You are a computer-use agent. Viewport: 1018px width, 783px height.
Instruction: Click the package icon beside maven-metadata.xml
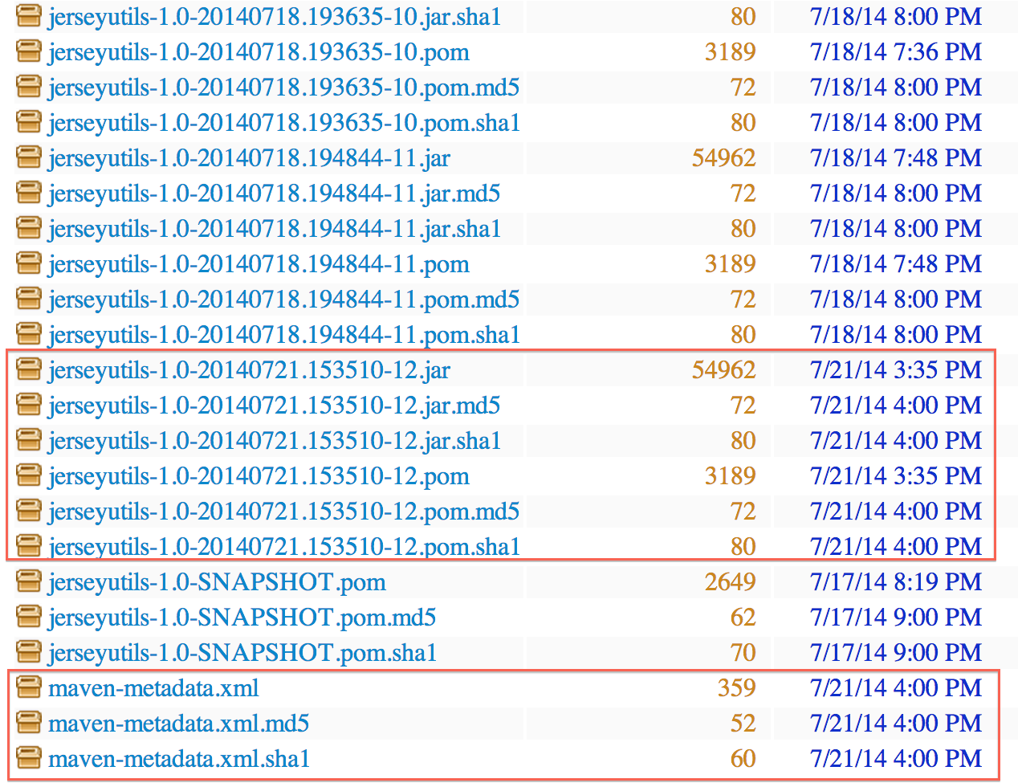(29, 688)
